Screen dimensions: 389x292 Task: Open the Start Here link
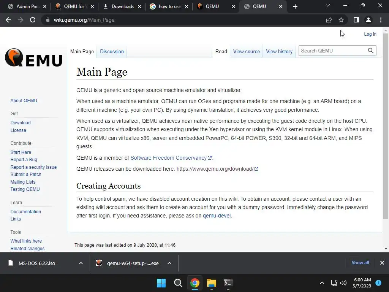[x=21, y=152]
